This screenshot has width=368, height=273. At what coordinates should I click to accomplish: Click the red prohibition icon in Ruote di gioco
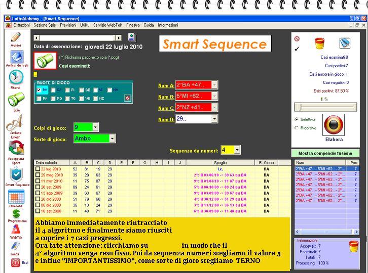pos(128,98)
